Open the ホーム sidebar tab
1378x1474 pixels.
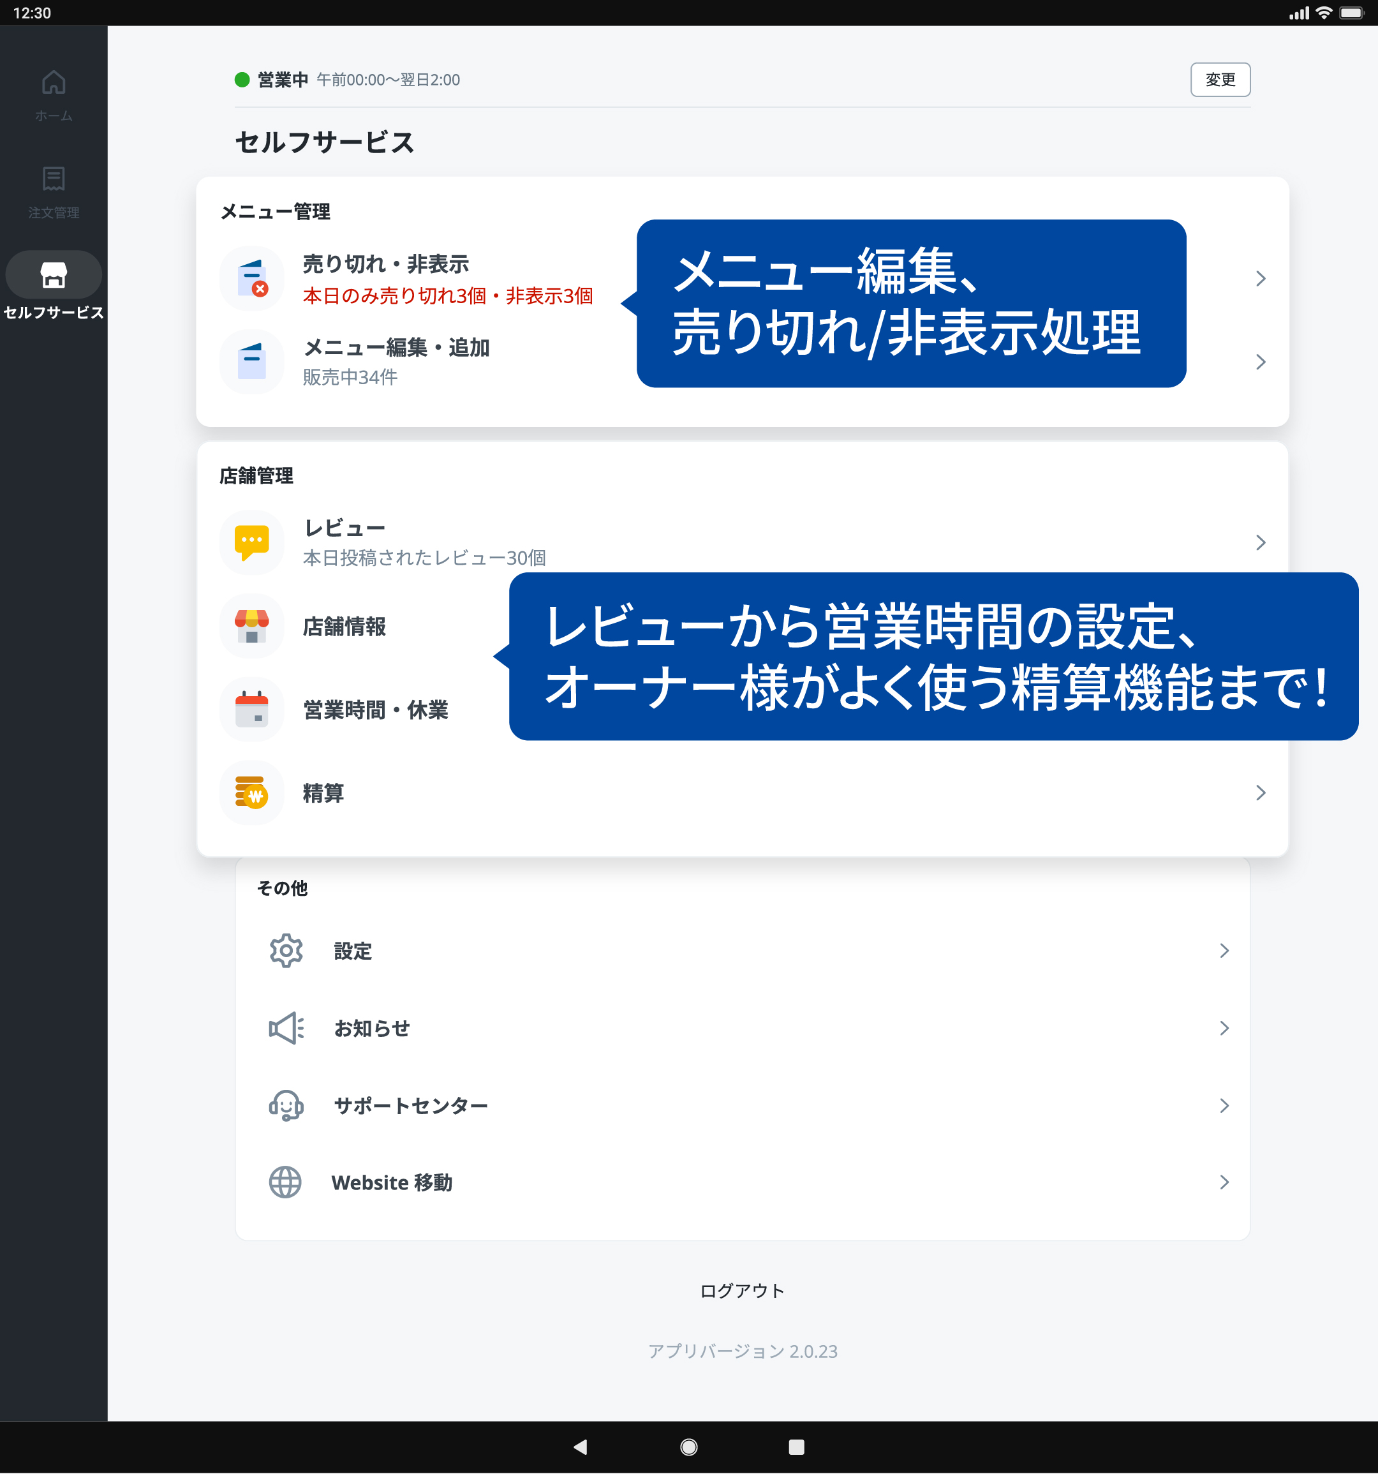(x=54, y=96)
